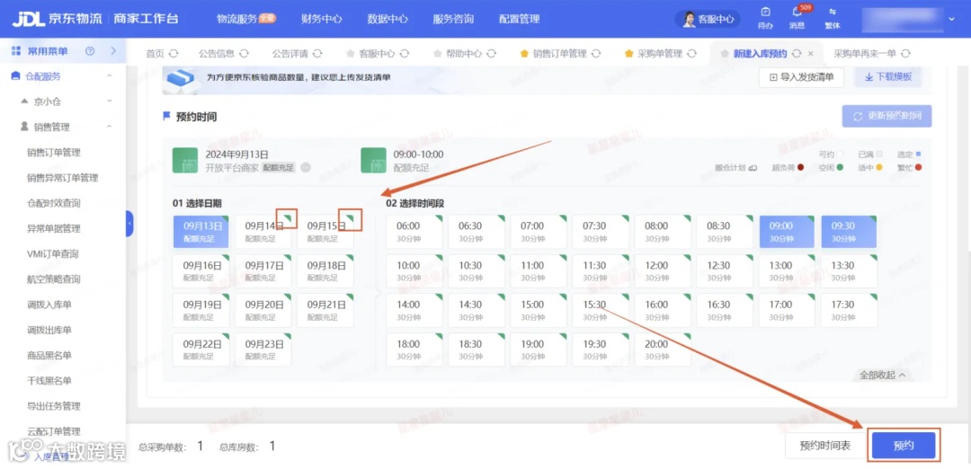Collapse the 销售管理 submenu
Viewport: 971px width, 469px height.
(109, 127)
